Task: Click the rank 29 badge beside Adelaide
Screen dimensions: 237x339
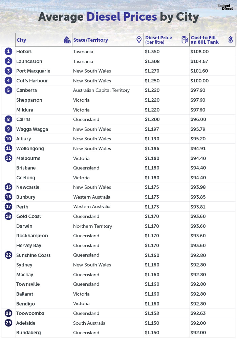Action: click(x=8, y=323)
